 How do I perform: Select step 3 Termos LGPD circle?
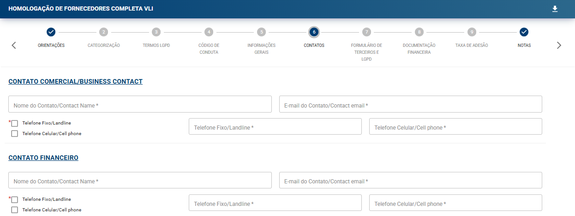point(156,32)
